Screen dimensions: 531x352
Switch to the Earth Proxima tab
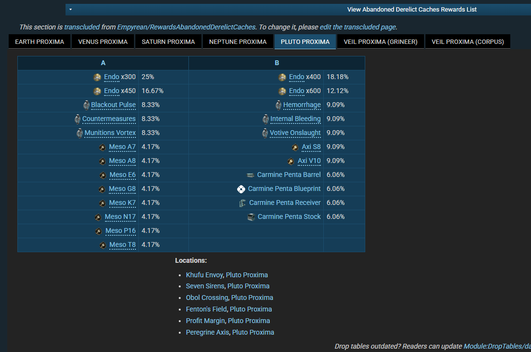[x=40, y=42]
